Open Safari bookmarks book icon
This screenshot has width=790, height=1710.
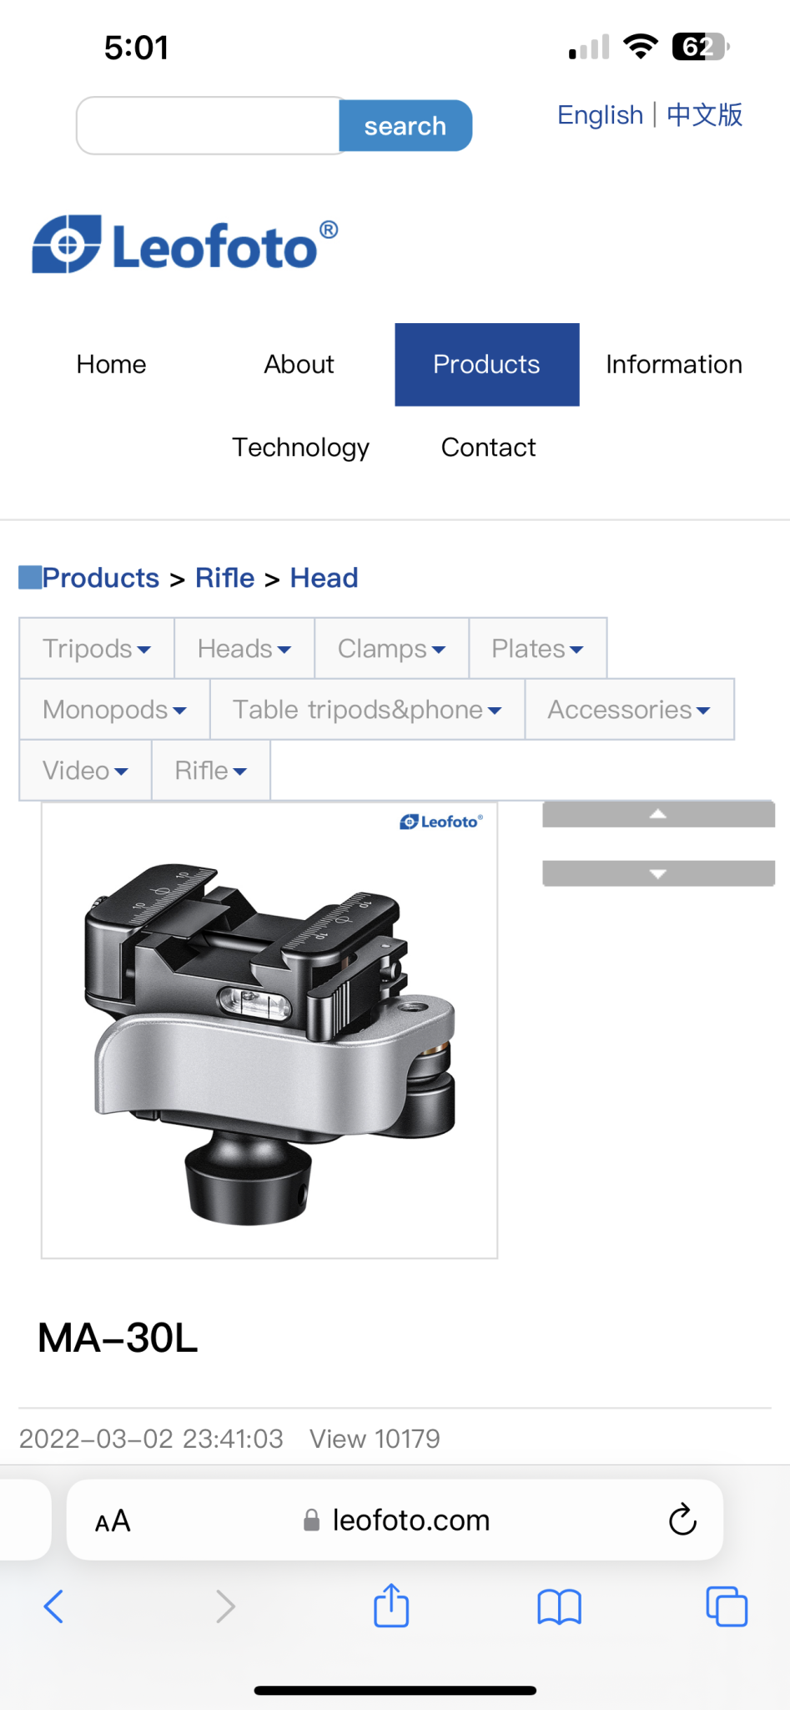[559, 1606]
